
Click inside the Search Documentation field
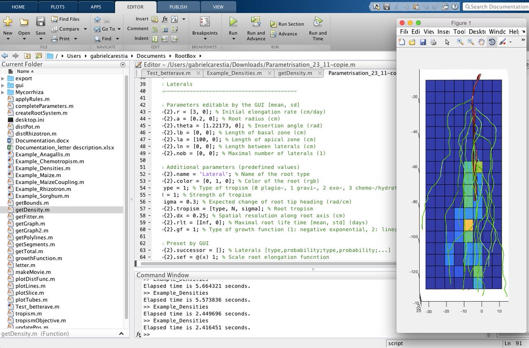pos(494,7)
